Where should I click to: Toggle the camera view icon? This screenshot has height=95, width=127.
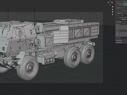[x=112, y=12]
